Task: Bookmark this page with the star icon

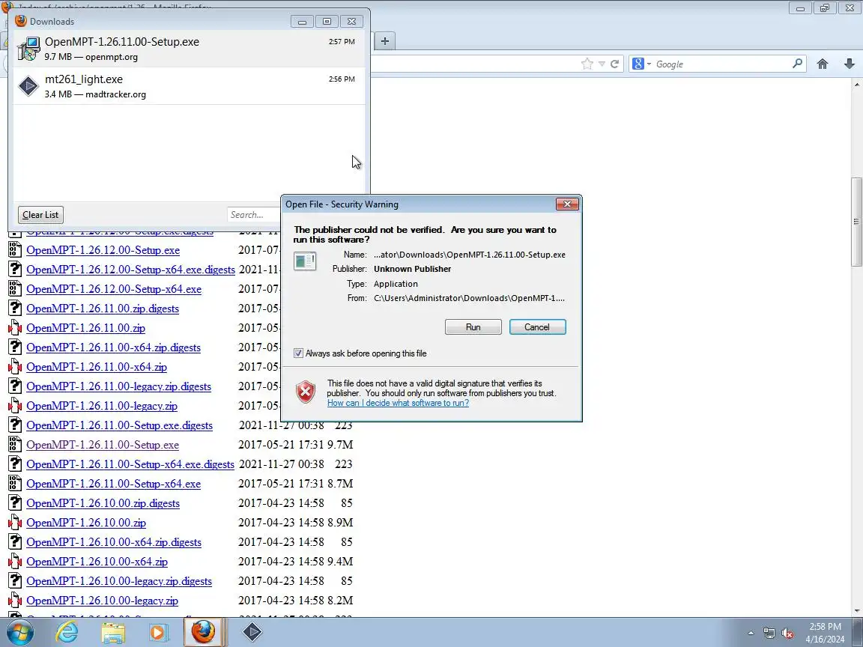Action: coord(587,64)
